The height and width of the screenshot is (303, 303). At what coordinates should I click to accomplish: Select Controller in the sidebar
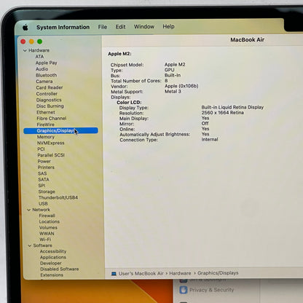[47, 94]
